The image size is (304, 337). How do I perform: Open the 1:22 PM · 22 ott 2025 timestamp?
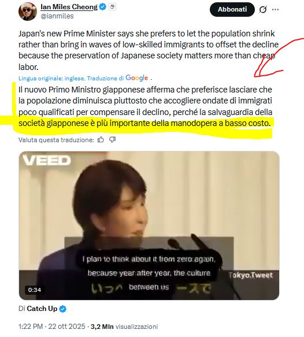click(x=52, y=327)
